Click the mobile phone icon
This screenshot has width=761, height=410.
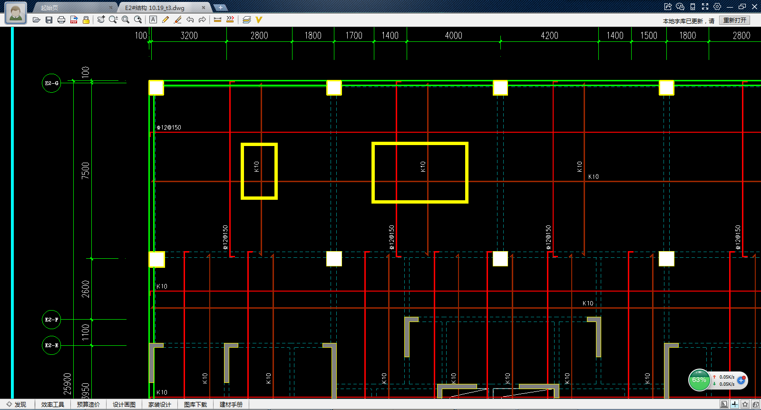point(693,7)
